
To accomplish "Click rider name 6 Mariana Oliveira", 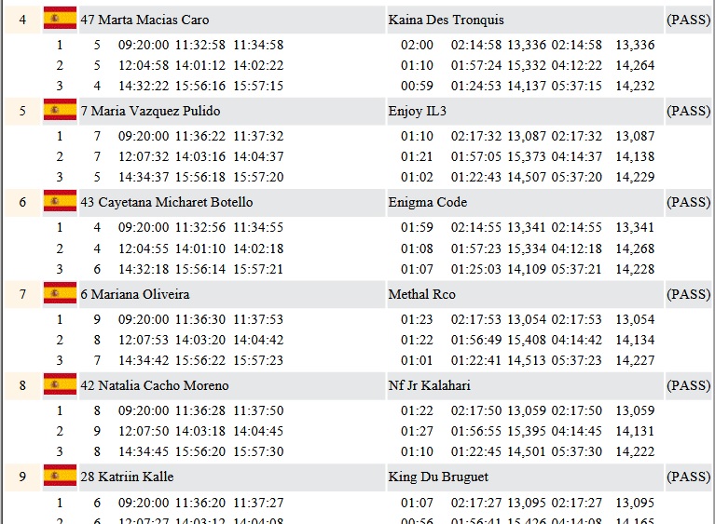I will click(x=134, y=295).
